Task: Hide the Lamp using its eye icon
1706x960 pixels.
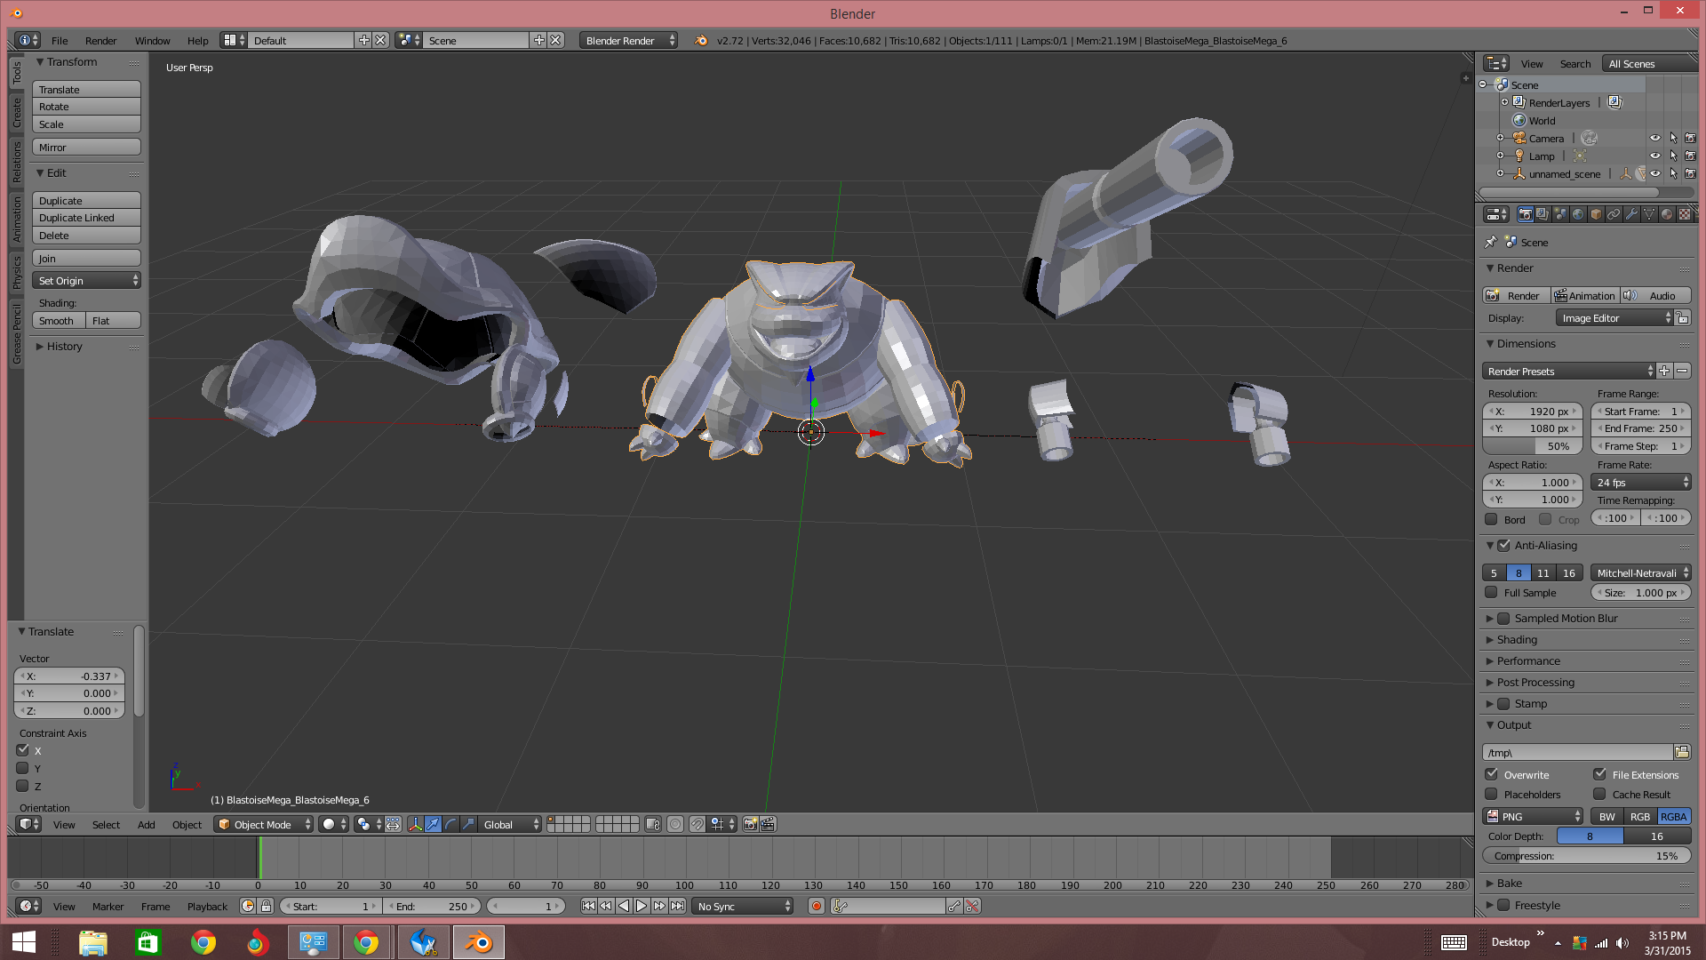Action: 1654,156
